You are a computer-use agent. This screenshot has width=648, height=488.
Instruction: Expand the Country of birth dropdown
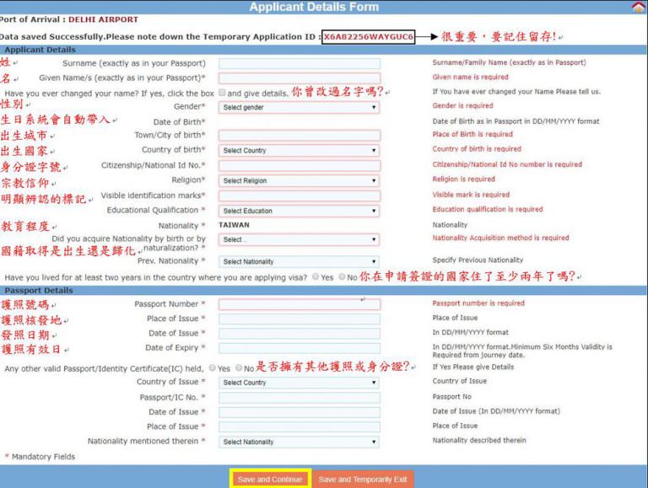pos(299,150)
